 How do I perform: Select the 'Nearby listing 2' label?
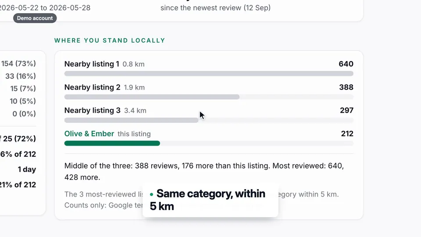tap(93, 87)
